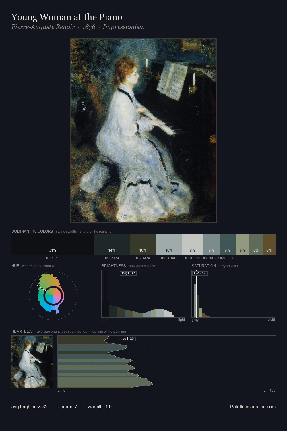The image size is (287, 431).
Task: Click the 'L = 0' axis label
Action: pos(61,390)
